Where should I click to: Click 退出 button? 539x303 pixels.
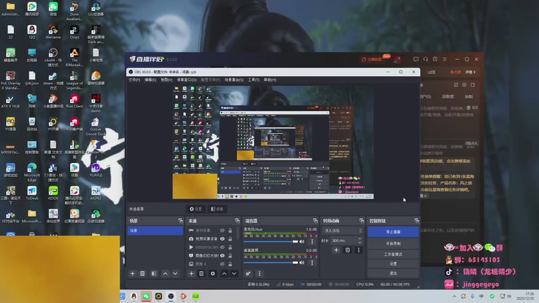[393, 273]
